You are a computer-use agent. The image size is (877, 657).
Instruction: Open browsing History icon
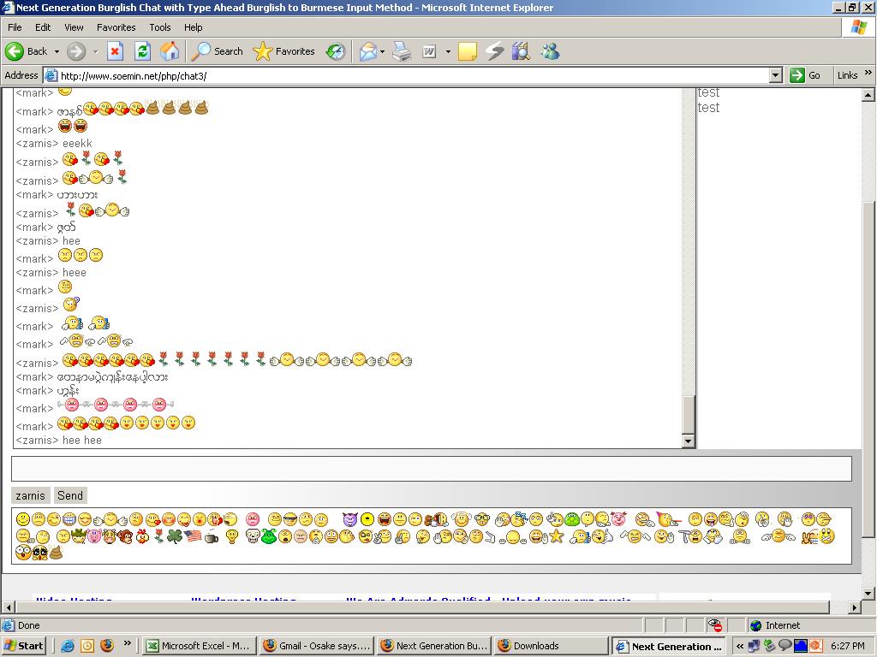[x=336, y=51]
